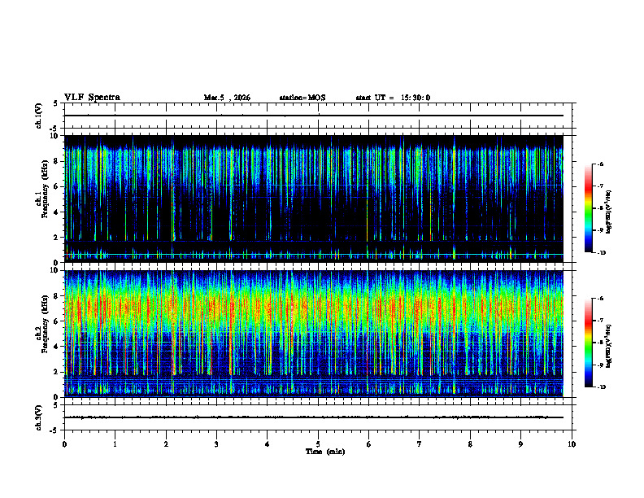
Task: Click the "2" kHz tick of ch.2 spectrogram
Action: (56, 372)
